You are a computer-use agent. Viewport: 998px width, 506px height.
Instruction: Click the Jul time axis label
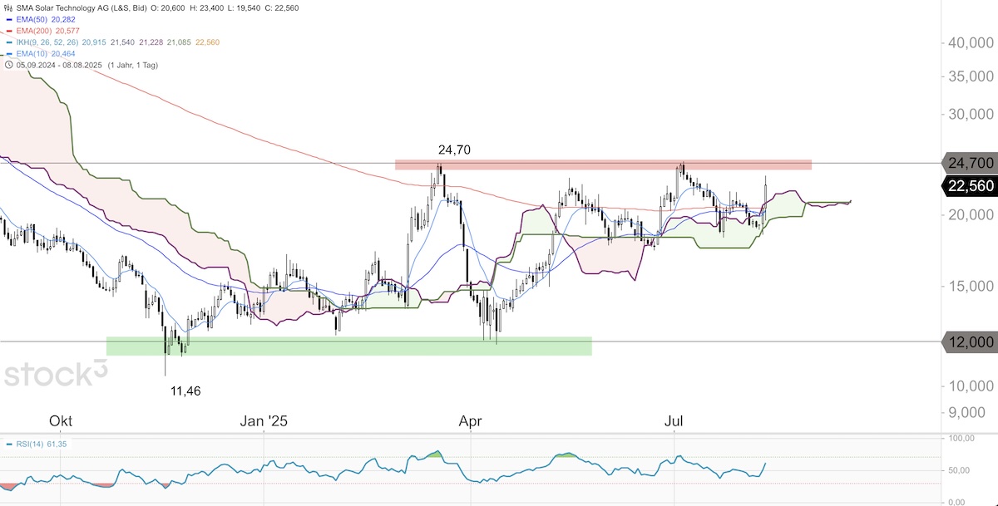click(x=674, y=421)
